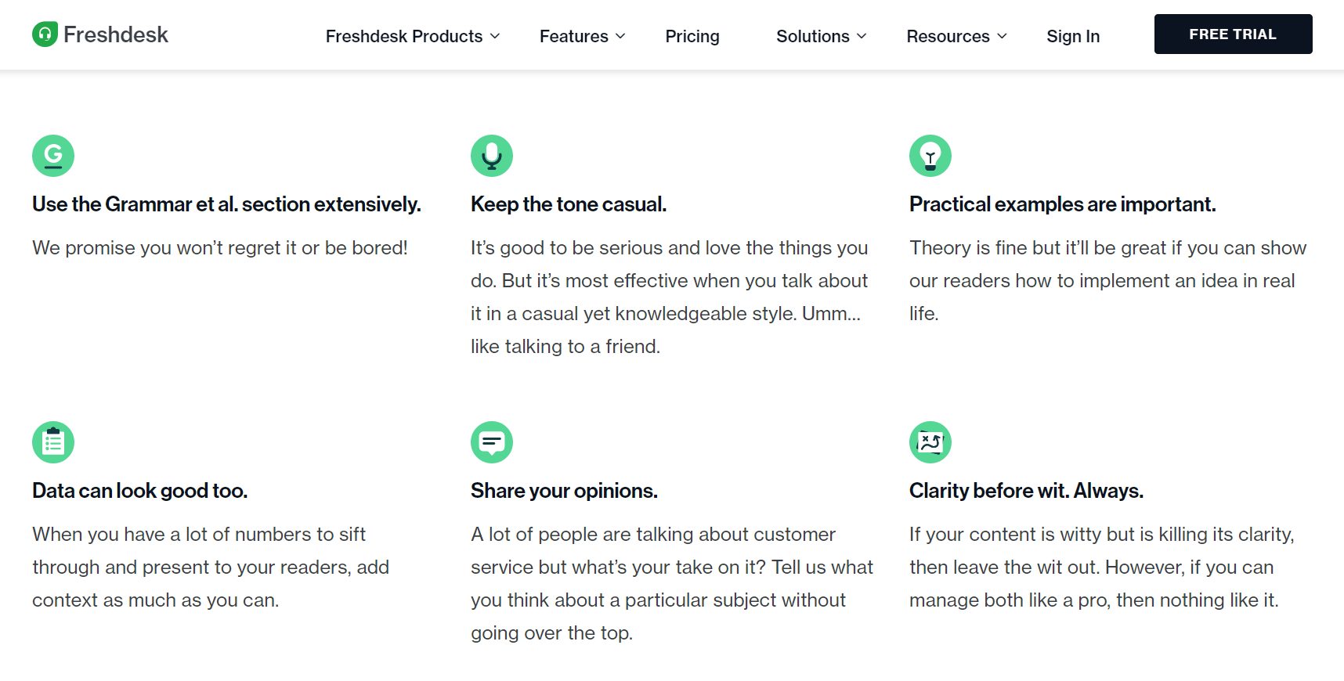Click the FREE TRIAL button
The width and height of the screenshot is (1344, 681).
point(1233,34)
